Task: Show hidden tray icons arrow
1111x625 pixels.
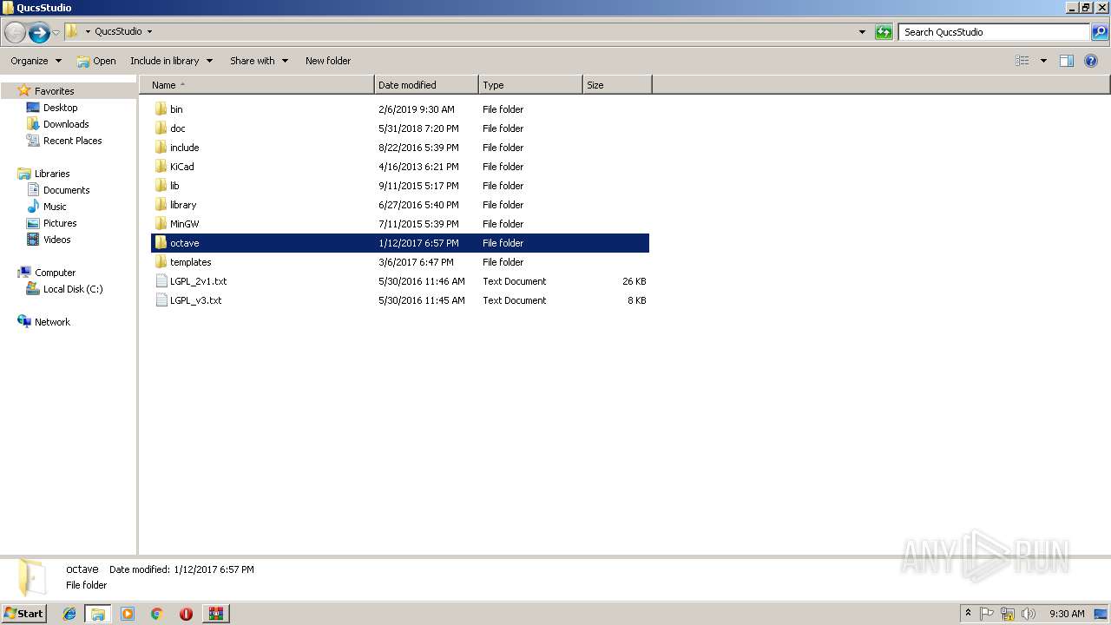Action: coord(968,614)
